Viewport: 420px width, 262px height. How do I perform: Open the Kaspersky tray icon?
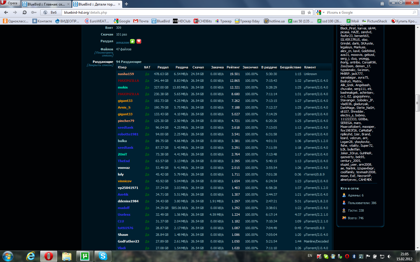point(319,256)
